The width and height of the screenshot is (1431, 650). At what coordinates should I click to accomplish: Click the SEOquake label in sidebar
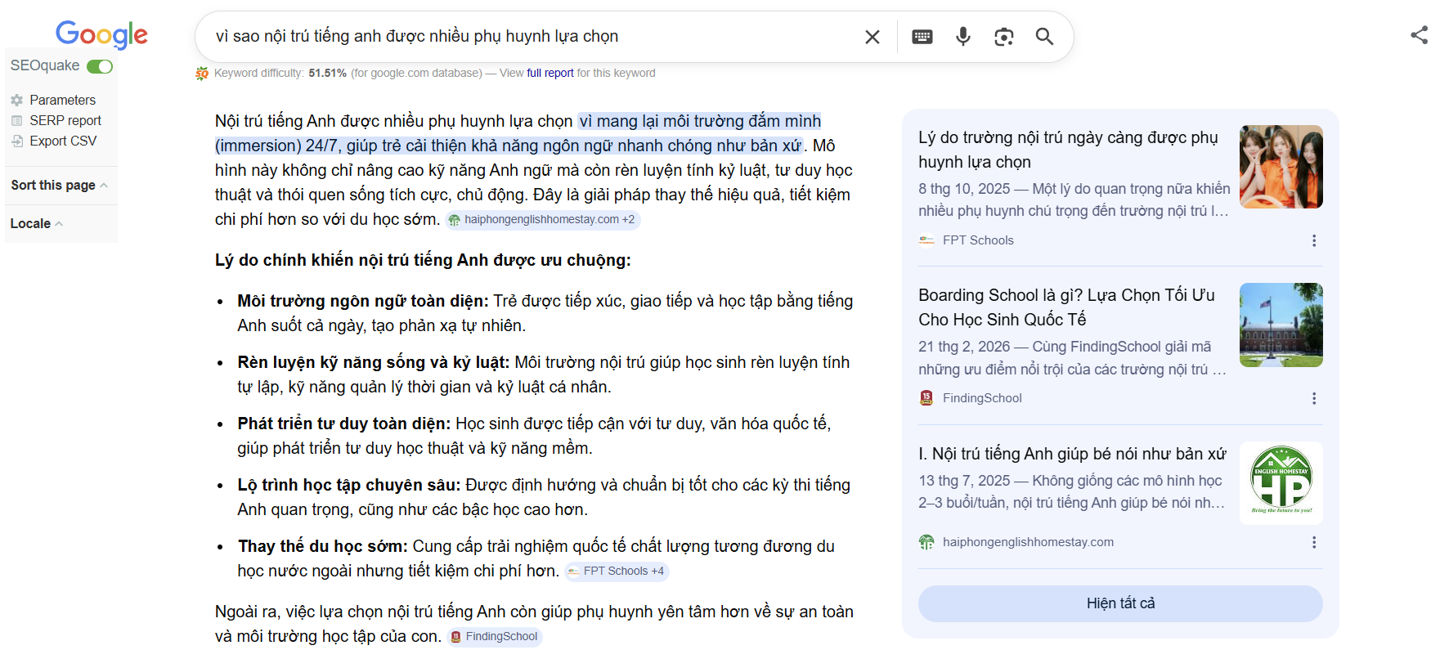(45, 65)
